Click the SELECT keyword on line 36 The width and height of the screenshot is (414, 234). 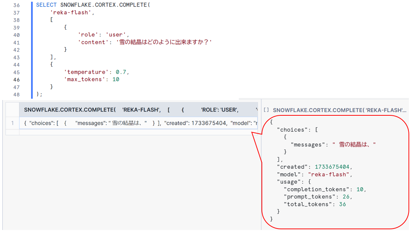[x=46, y=5]
